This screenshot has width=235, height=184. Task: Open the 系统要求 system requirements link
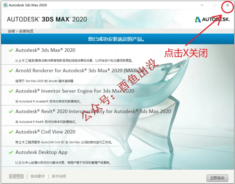tap(38, 176)
